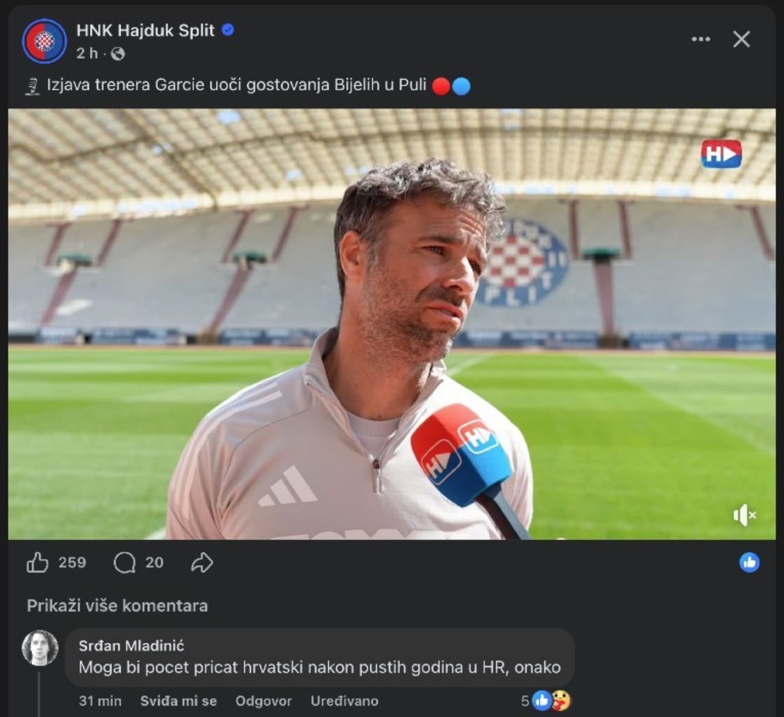Screen dimensions: 784x717
Task: View the comment's reaction icons list
Action: click(551, 700)
